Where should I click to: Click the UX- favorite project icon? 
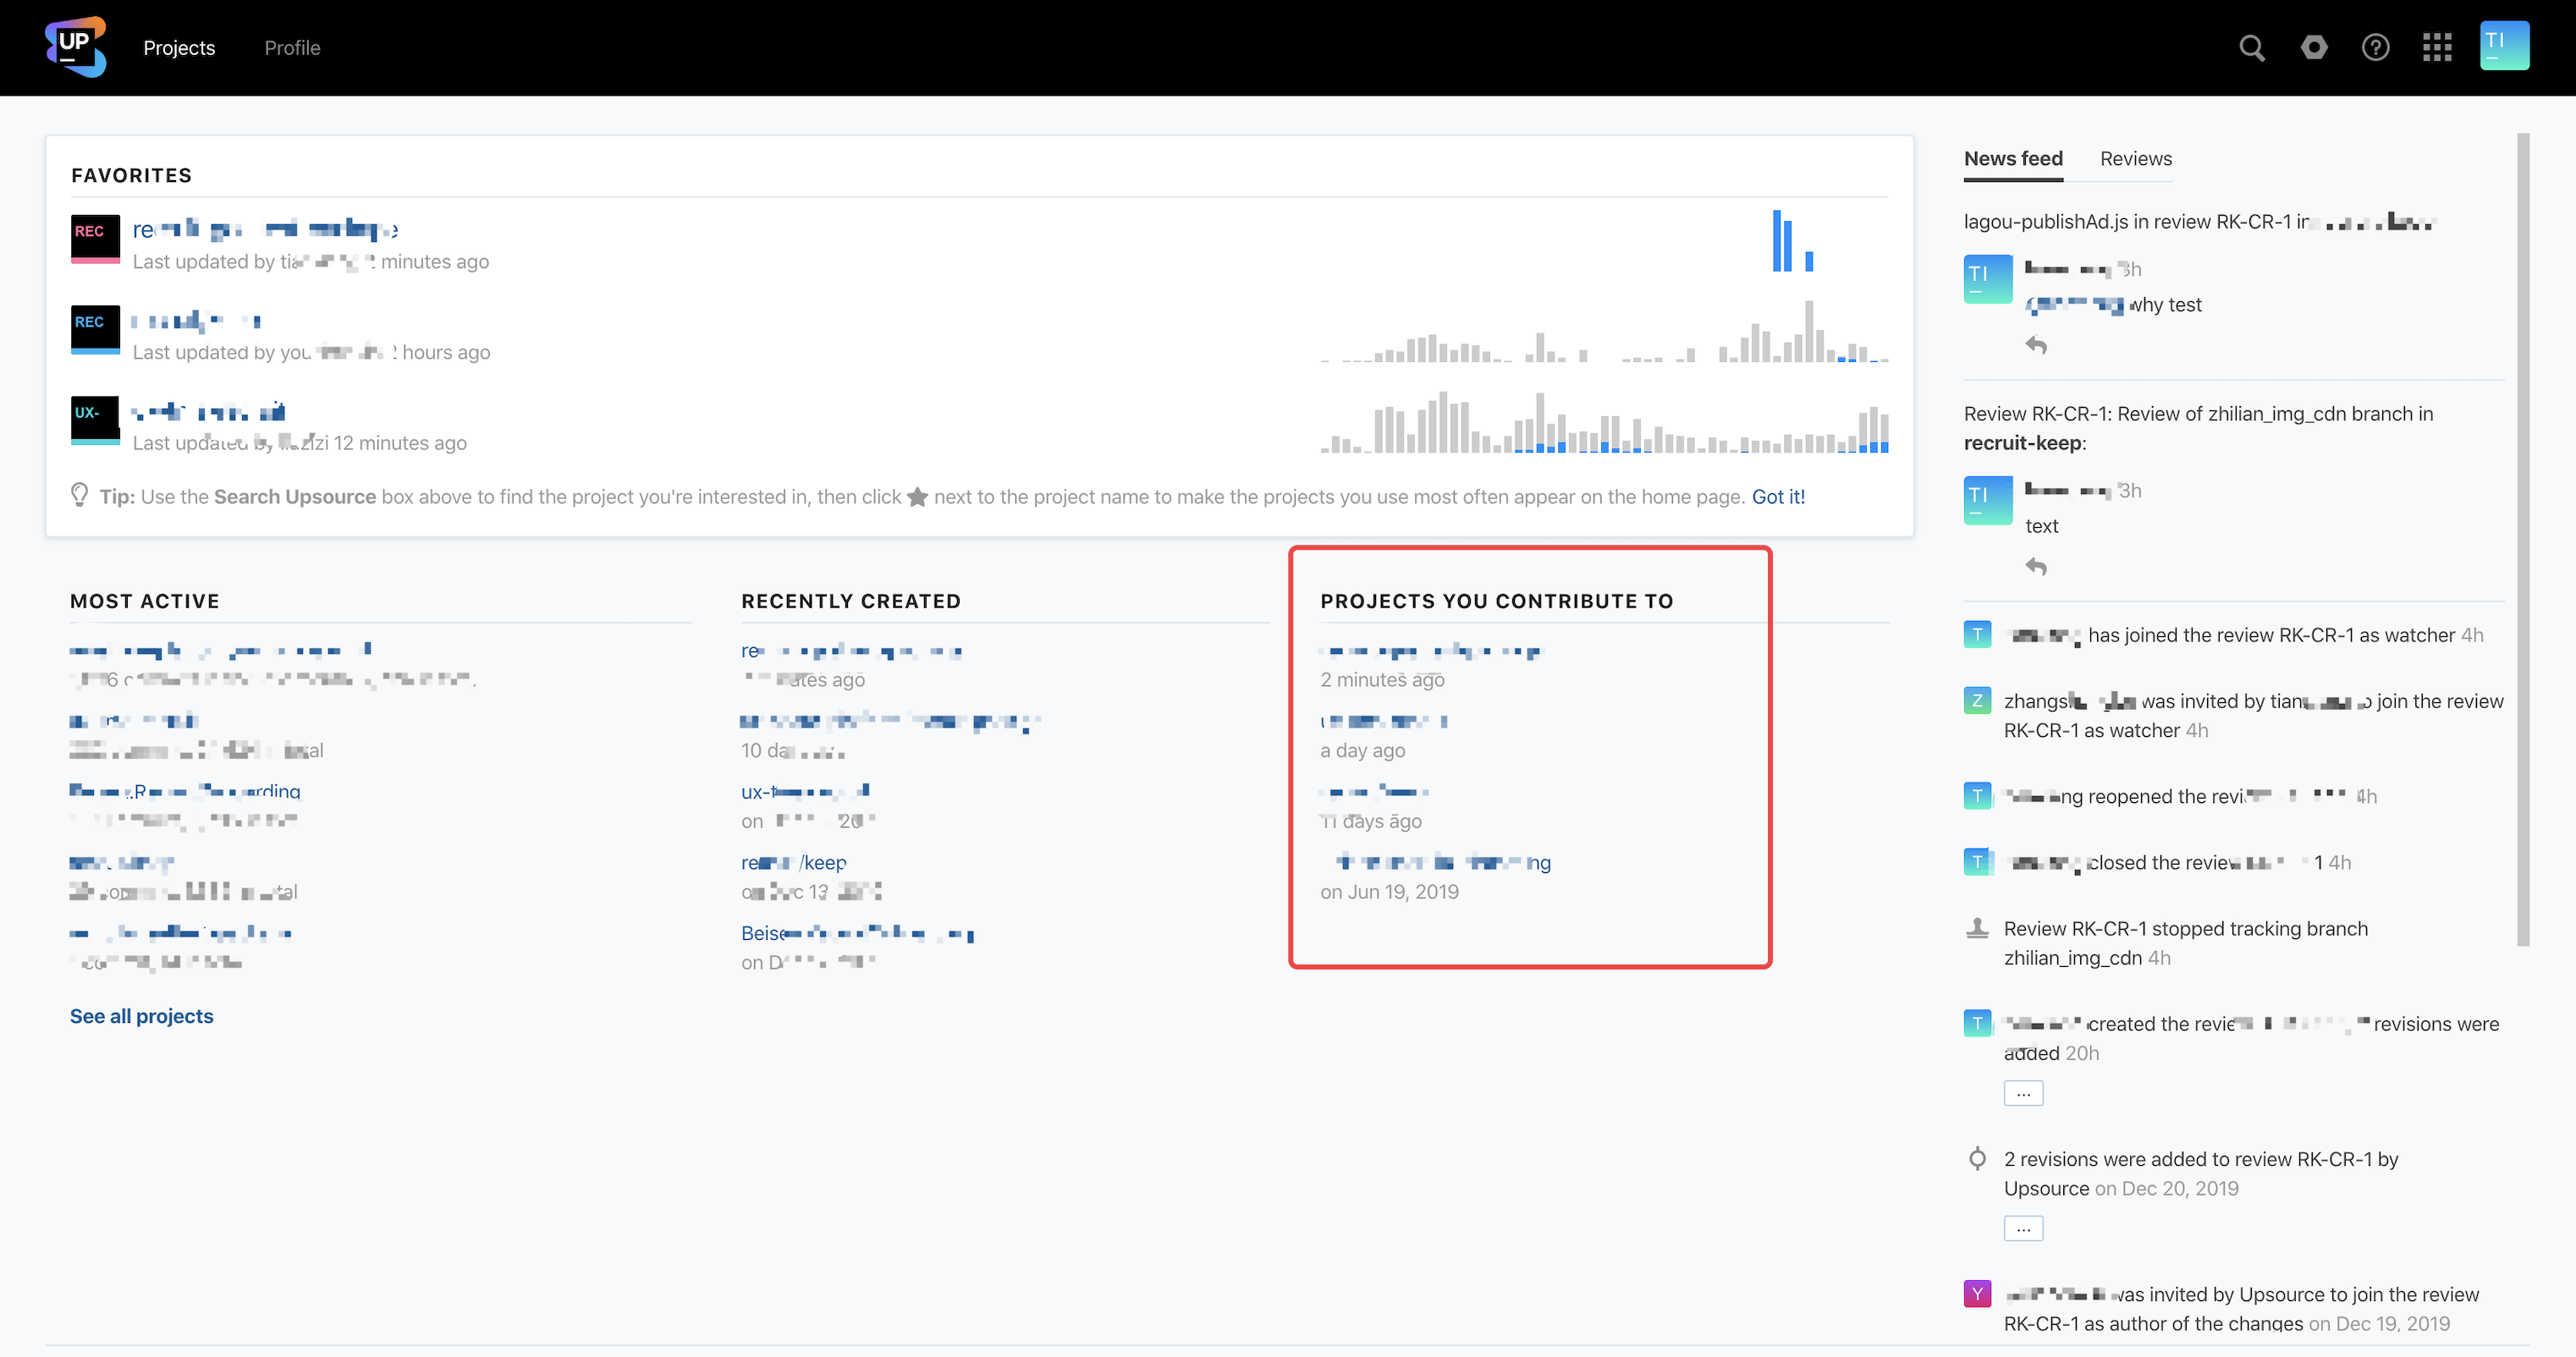click(x=95, y=420)
